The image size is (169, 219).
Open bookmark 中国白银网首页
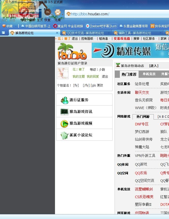point(36,26)
